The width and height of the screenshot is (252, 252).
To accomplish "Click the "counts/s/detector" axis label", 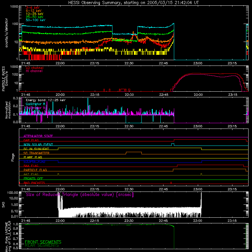I will click(6, 33).
